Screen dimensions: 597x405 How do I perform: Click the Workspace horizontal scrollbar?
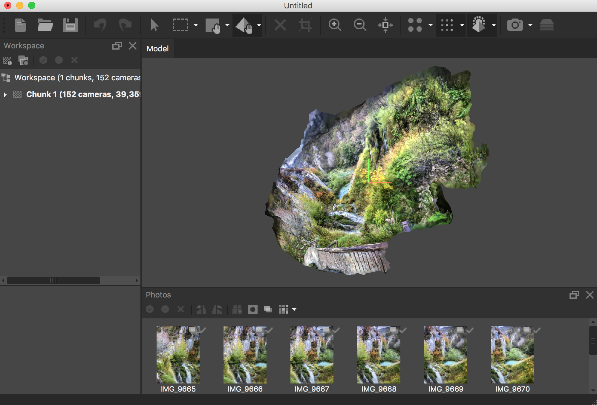click(x=53, y=280)
